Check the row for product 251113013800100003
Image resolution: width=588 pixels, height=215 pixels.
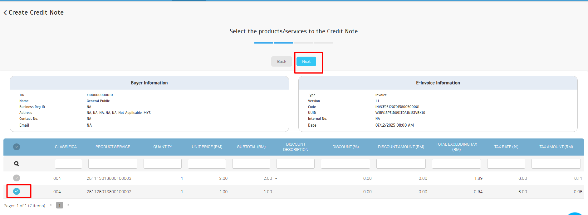[x=17, y=178]
